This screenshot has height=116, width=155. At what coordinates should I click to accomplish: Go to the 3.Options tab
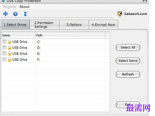point(74,25)
